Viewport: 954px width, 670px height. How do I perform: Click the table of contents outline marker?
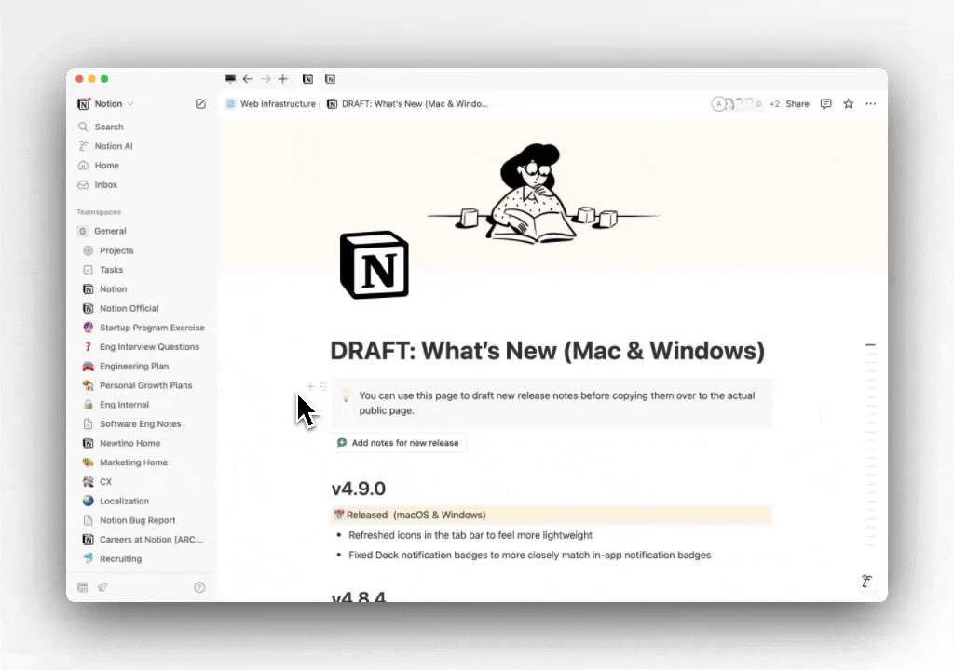click(871, 344)
